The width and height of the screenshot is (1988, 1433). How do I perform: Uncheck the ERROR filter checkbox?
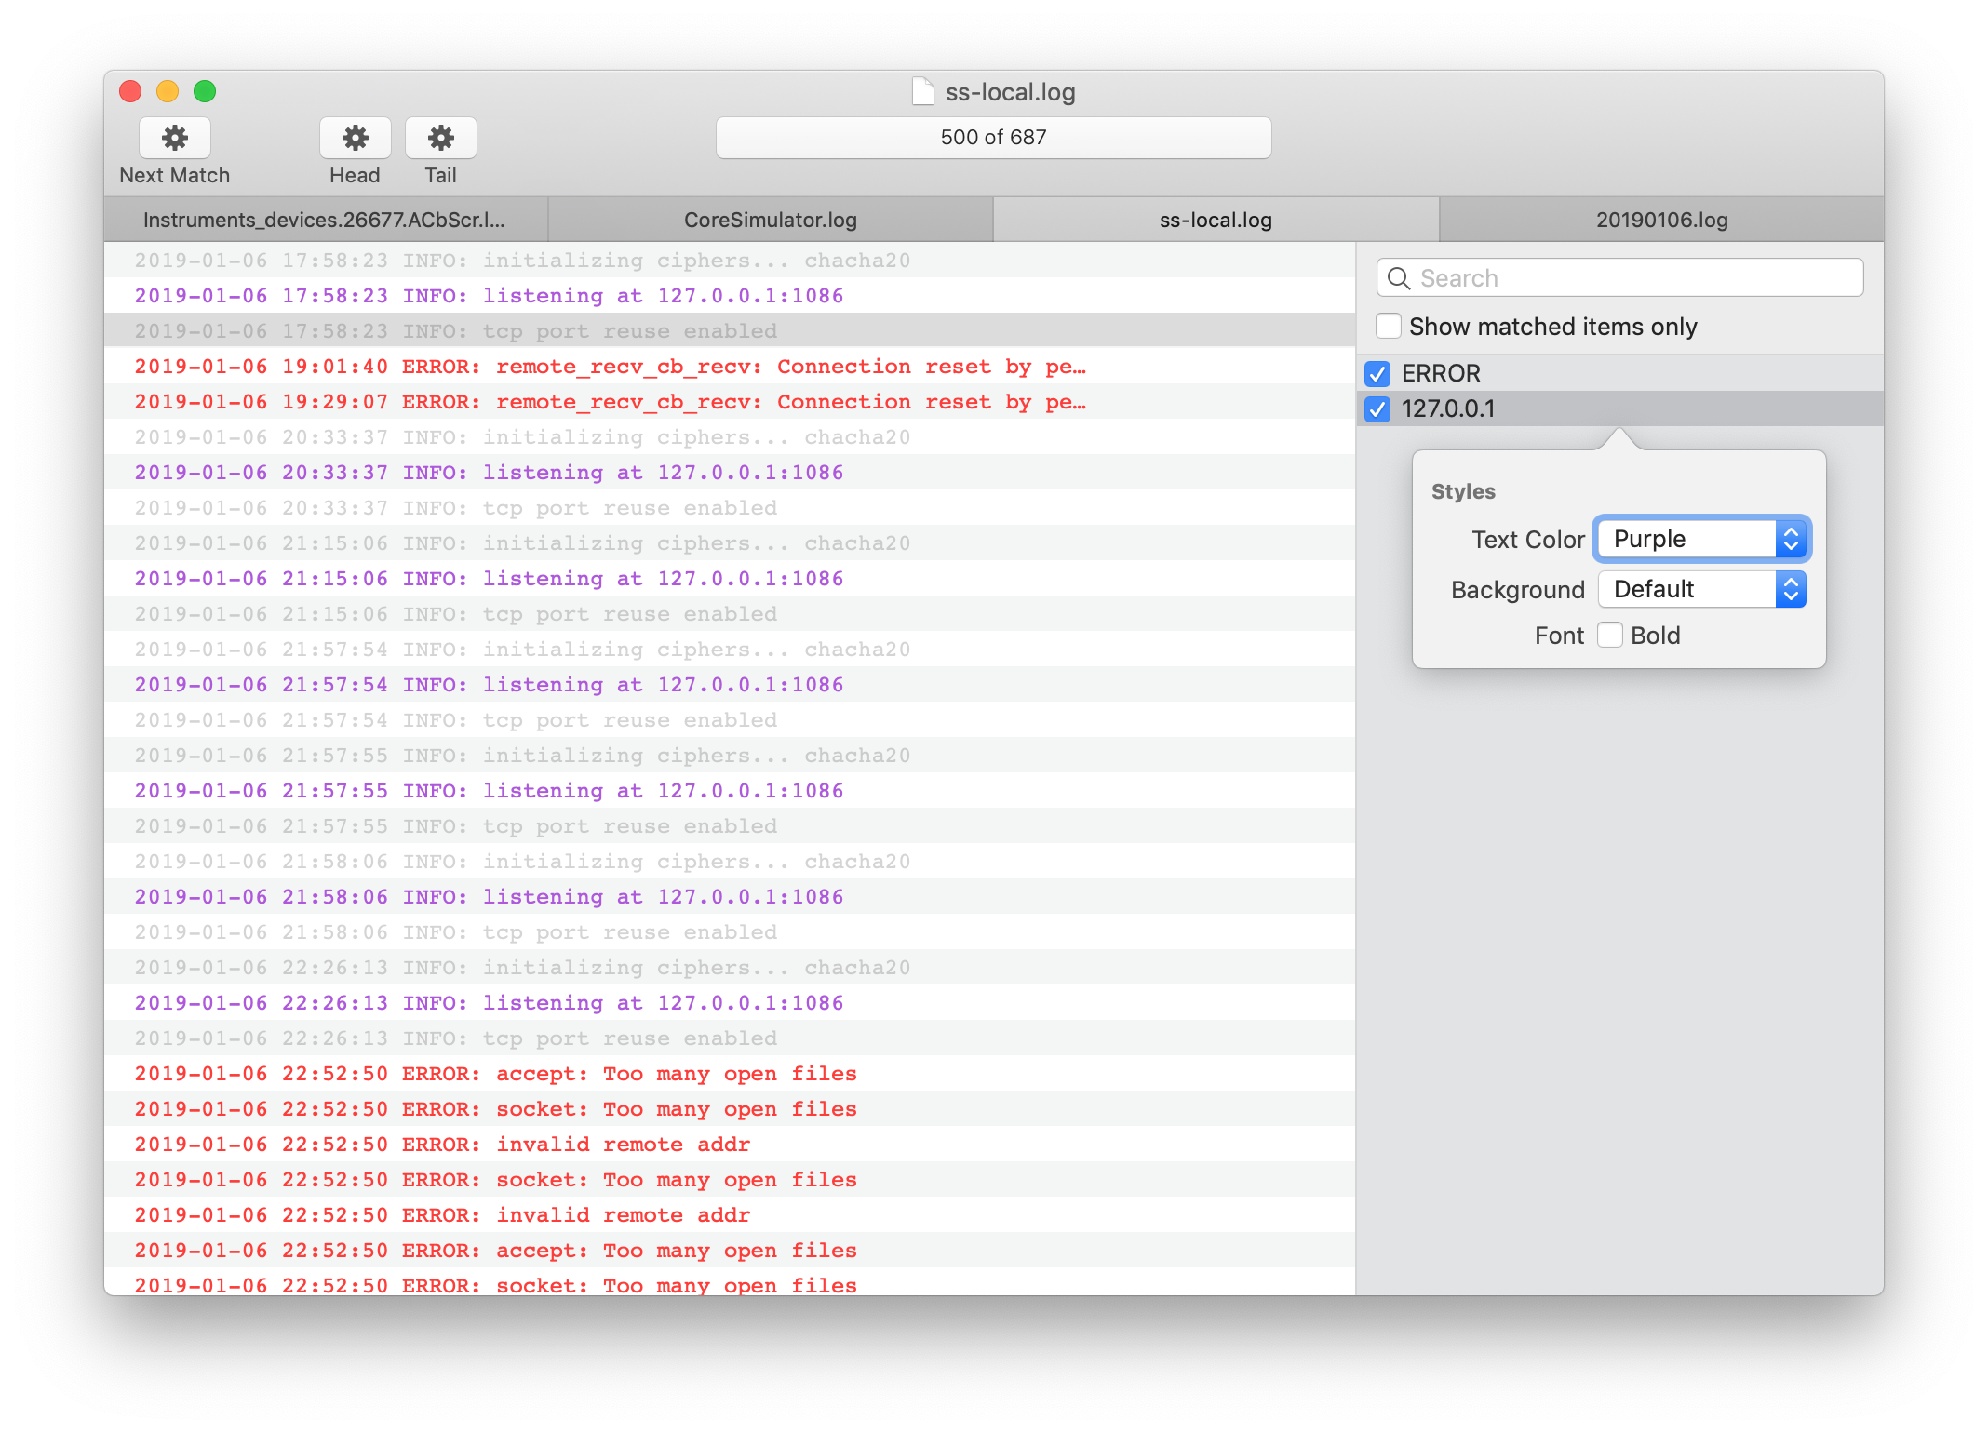1377,374
